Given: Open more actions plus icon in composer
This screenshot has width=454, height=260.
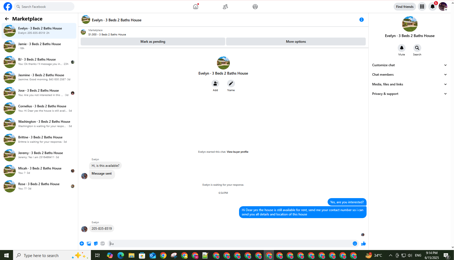Looking at the screenshot, I should pyautogui.click(x=82, y=244).
